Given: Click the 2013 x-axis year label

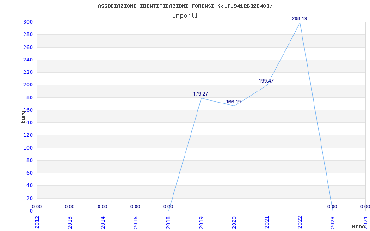Looking at the screenshot, I should click(70, 222).
